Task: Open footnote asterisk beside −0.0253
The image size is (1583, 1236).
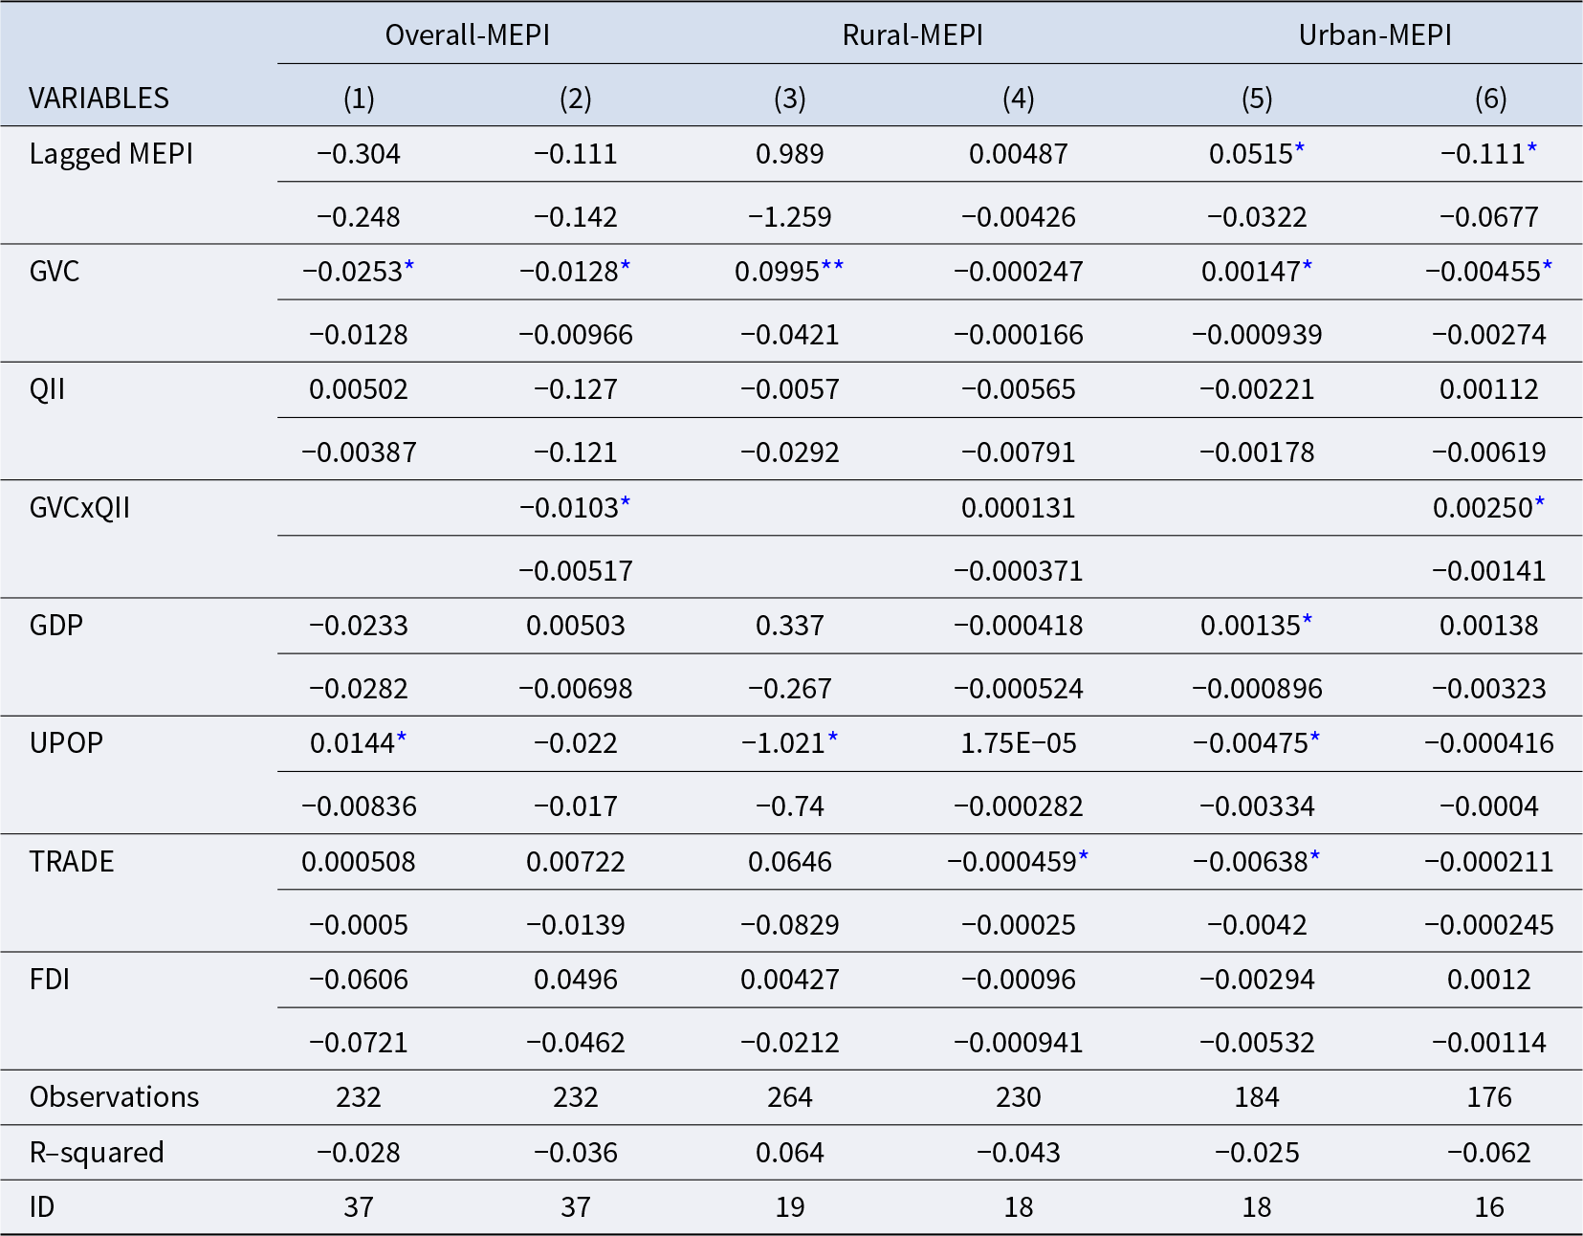Action: 409,269
